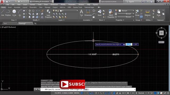Open the Annotate ribbon tab
Screen dimensions: 170x95
[x=17, y=7]
